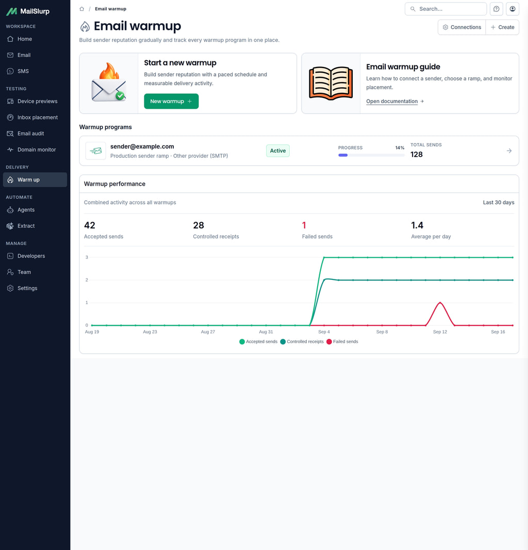The image size is (528, 550).
Task: Click the Developers terminal icon
Action: (10, 256)
